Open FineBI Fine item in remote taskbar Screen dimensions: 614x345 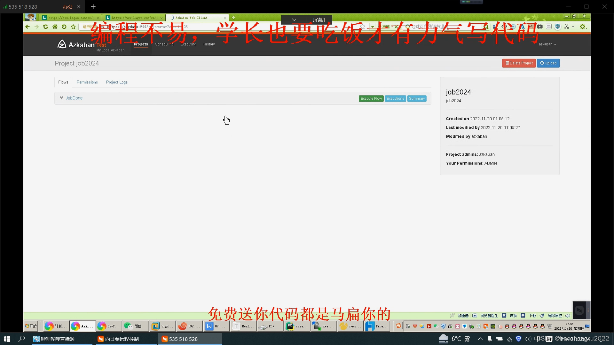377,326
